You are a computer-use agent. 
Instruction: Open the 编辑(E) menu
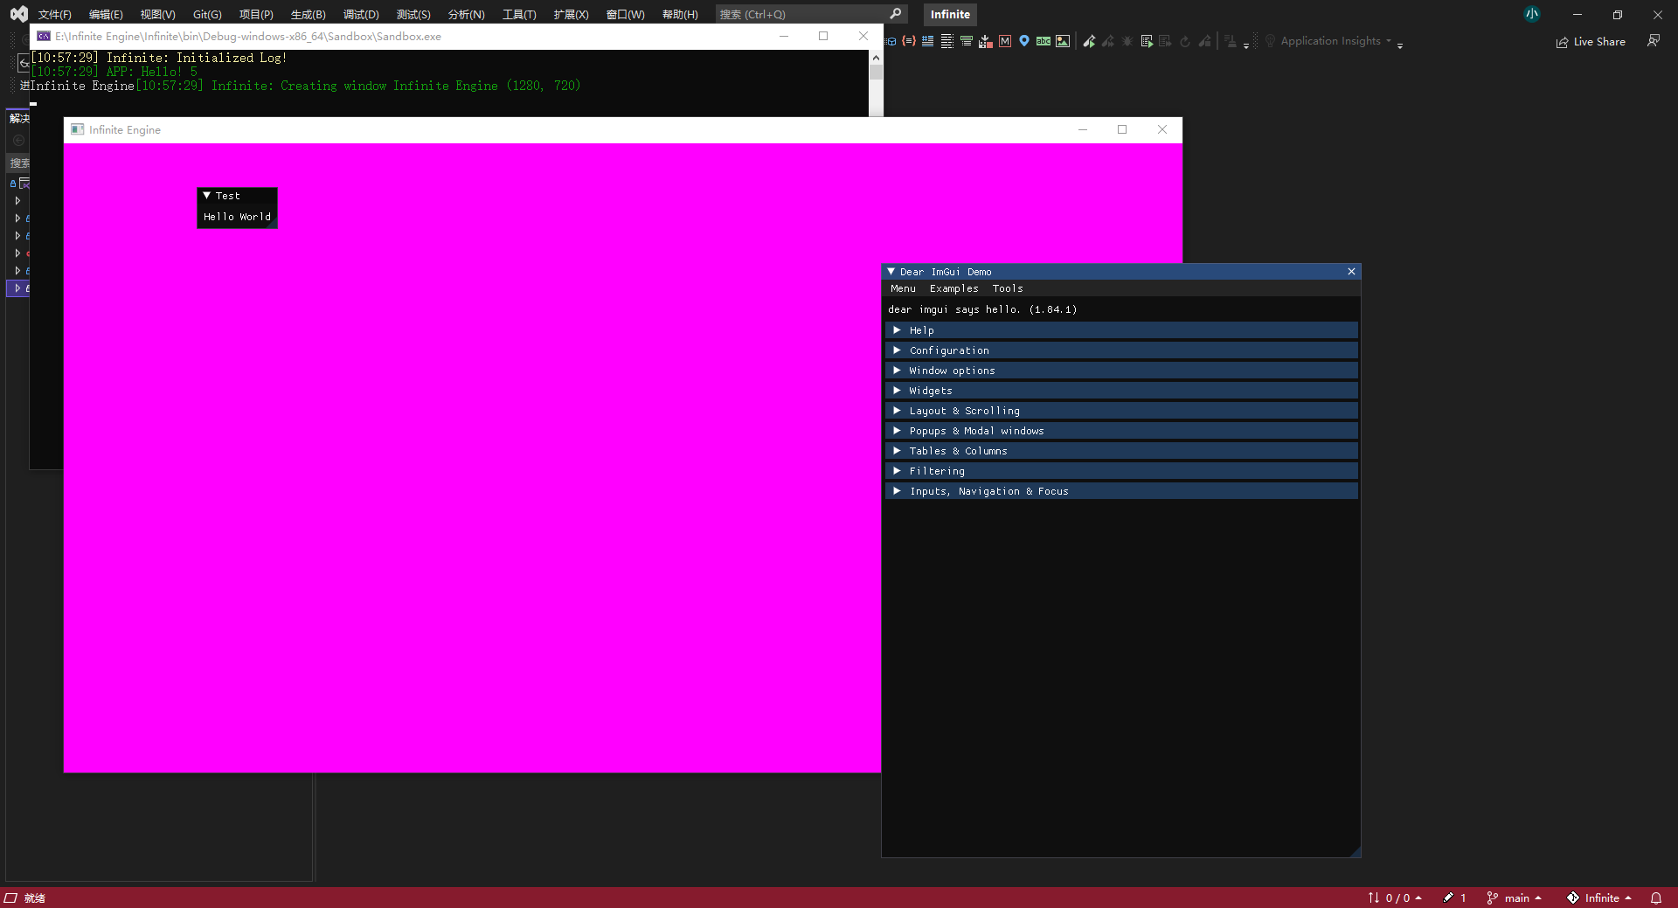106,14
